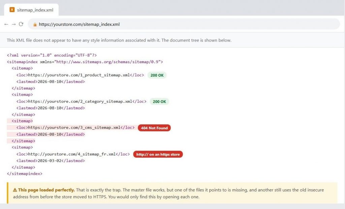The width and height of the screenshot is (345, 209).
Task: Click the lastmod line under 2_category_sitemap.xml
Action: click(51, 108)
